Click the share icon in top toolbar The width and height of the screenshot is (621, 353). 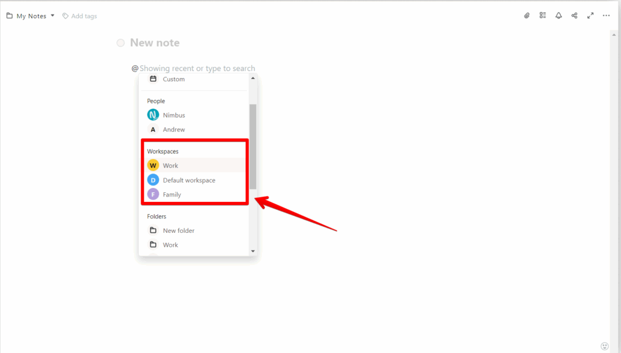(574, 16)
